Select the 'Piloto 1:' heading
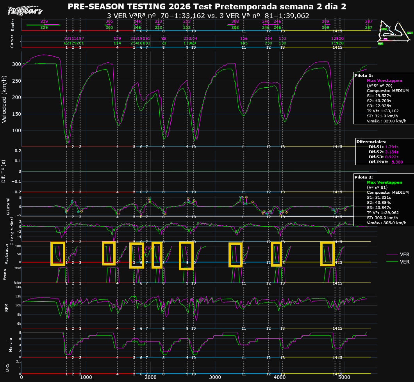Image resolution: width=414 pixels, height=382 pixels. (364, 75)
